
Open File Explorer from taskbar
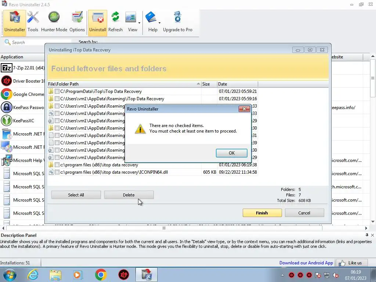pyautogui.click(x=55, y=275)
